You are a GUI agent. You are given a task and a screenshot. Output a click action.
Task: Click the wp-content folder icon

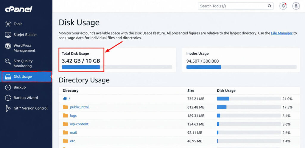[65, 124]
